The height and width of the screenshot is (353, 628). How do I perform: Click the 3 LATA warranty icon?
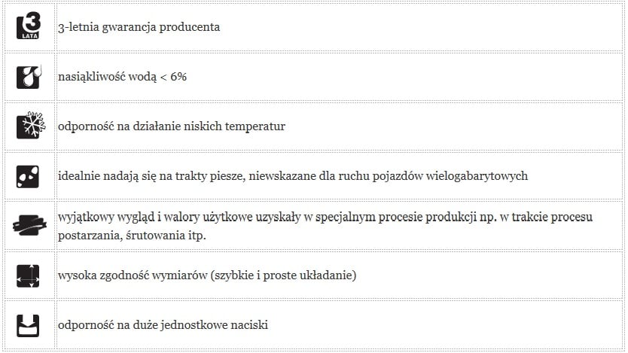click(x=29, y=26)
